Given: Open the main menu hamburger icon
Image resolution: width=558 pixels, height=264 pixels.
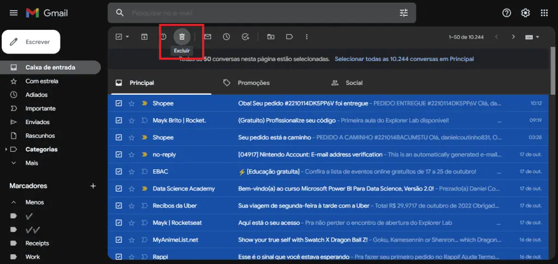Looking at the screenshot, I should point(14,13).
